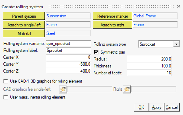Enable Use CAD/H3D graphics for rolling element
The height and width of the screenshot is (115, 183).
pyautogui.click(x=6, y=81)
